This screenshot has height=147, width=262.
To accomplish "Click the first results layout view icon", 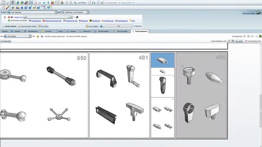I will [245, 36].
